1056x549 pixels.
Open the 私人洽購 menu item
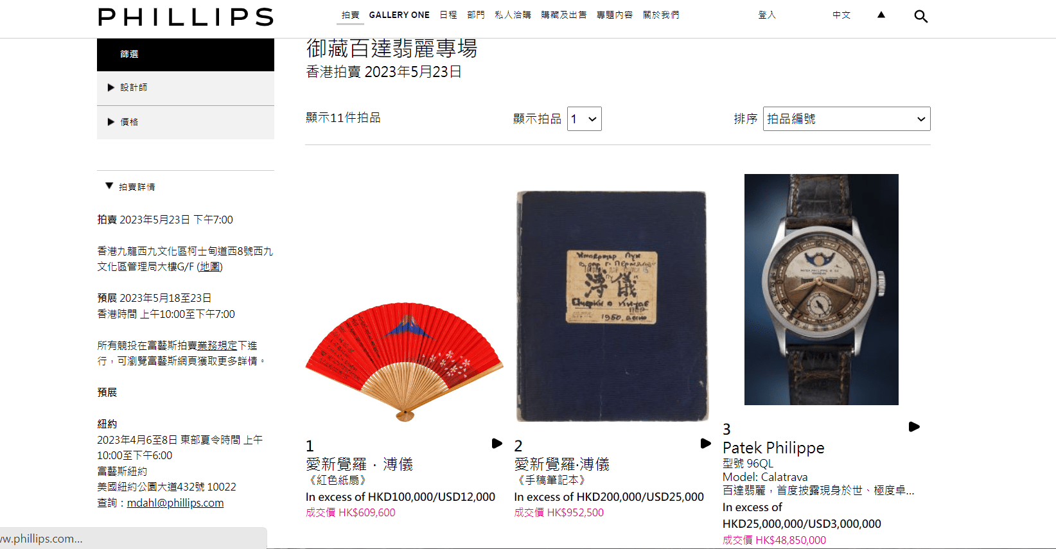513,15
